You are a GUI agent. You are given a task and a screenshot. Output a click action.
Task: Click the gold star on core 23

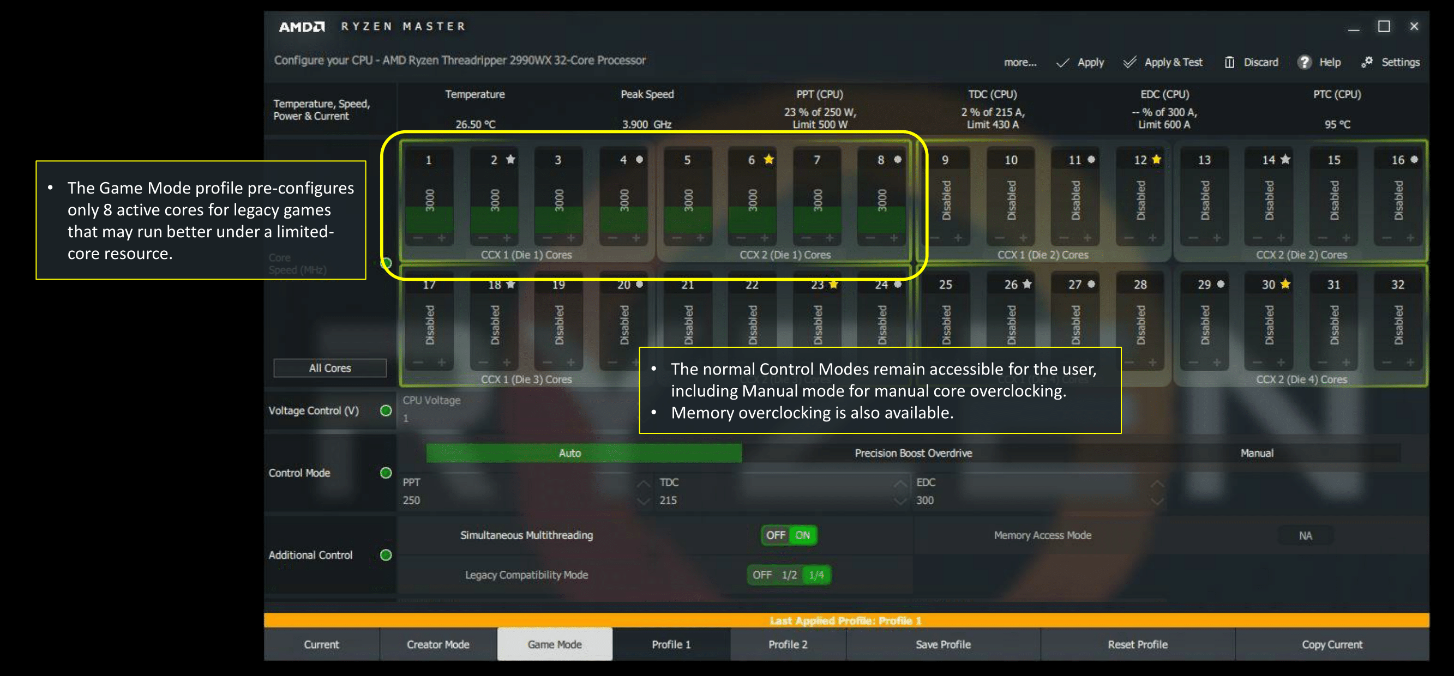833,284
